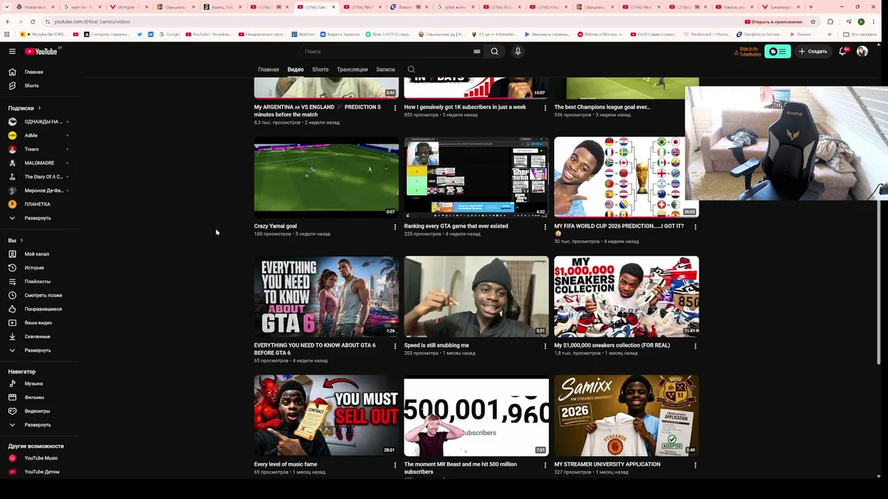Open Скачанные in the sidebar
The image size is (888, 499).
coord(39,337)
